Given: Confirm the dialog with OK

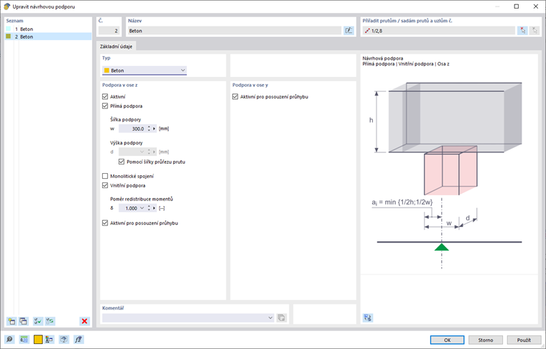Looking at the screenshot, I should (447, 340).
